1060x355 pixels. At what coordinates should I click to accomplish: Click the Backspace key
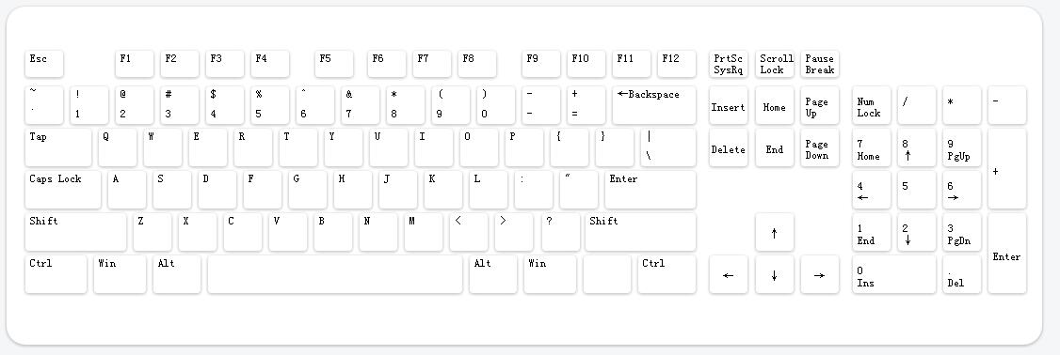(x=653, y=105)
